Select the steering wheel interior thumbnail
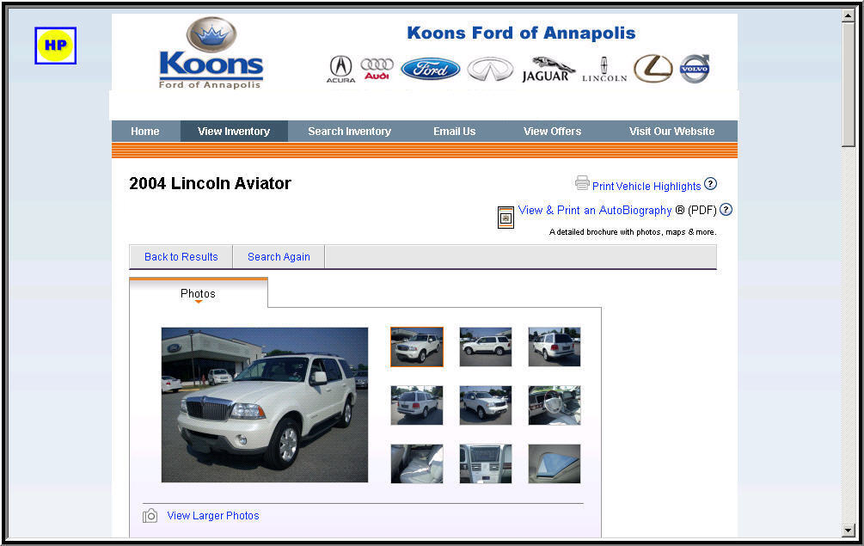 (555, 406)
